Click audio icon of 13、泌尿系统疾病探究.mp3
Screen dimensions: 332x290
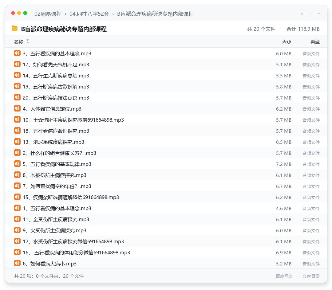tap(17, 142)
